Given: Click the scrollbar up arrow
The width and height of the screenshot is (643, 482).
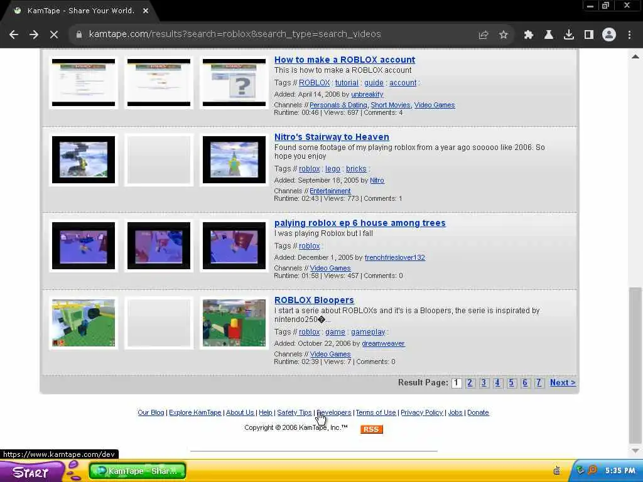Looking at the screenshot, I should (x=635, y=56).
